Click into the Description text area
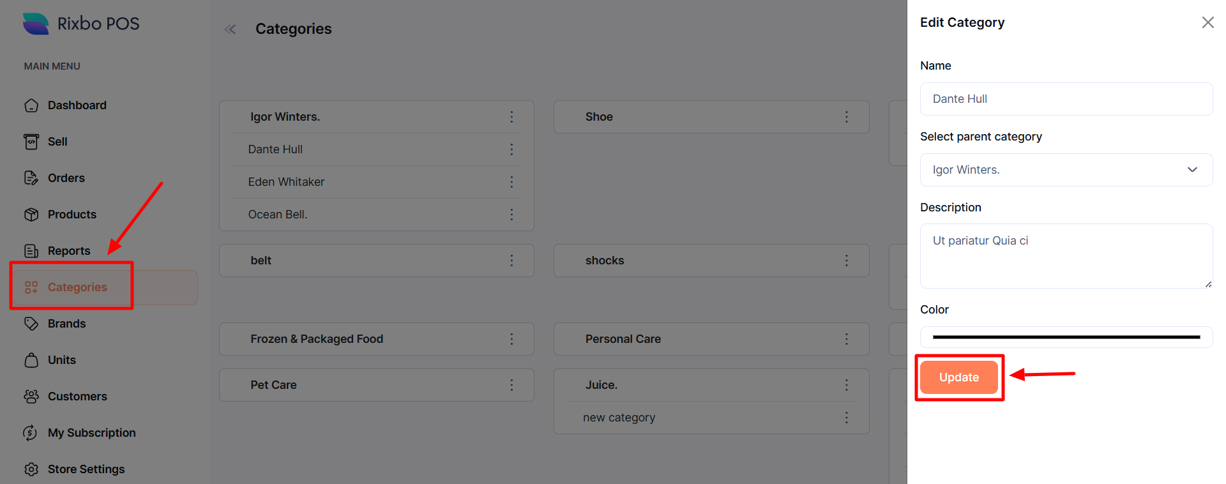Image resolution: width=1226 pixels, height=484 pixels. (x=1066, y=255)
